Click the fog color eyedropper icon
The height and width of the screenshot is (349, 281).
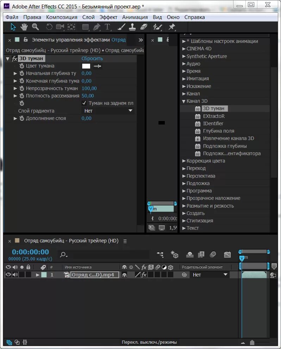click(x=98, y=66)
